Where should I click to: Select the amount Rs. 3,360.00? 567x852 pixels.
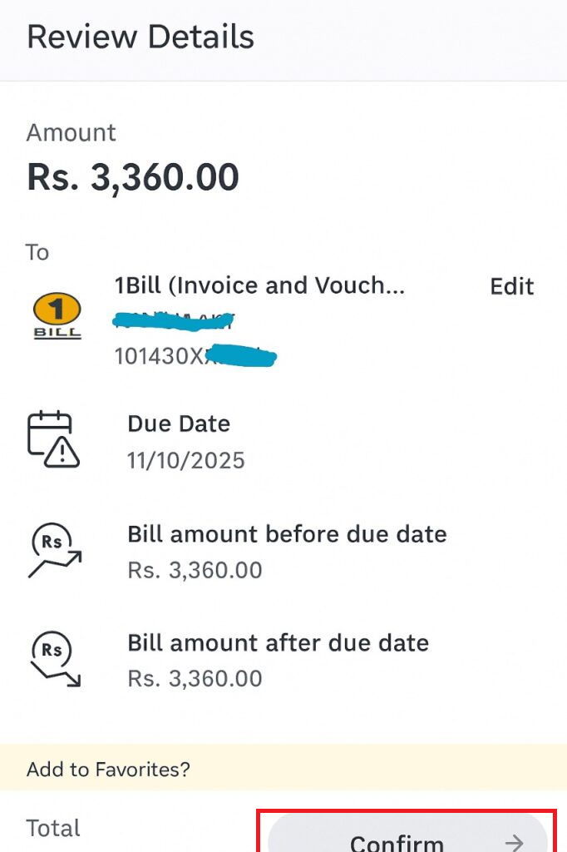[132, 176]
